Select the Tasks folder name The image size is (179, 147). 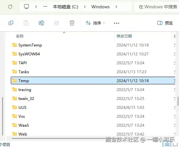[24, 72]
